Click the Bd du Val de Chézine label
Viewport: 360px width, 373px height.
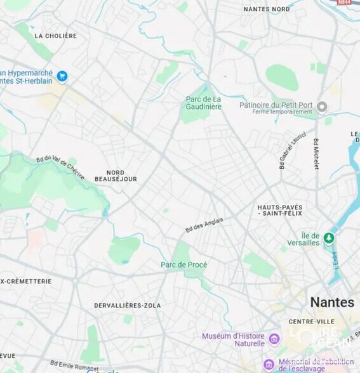click(x=60, y=167)
